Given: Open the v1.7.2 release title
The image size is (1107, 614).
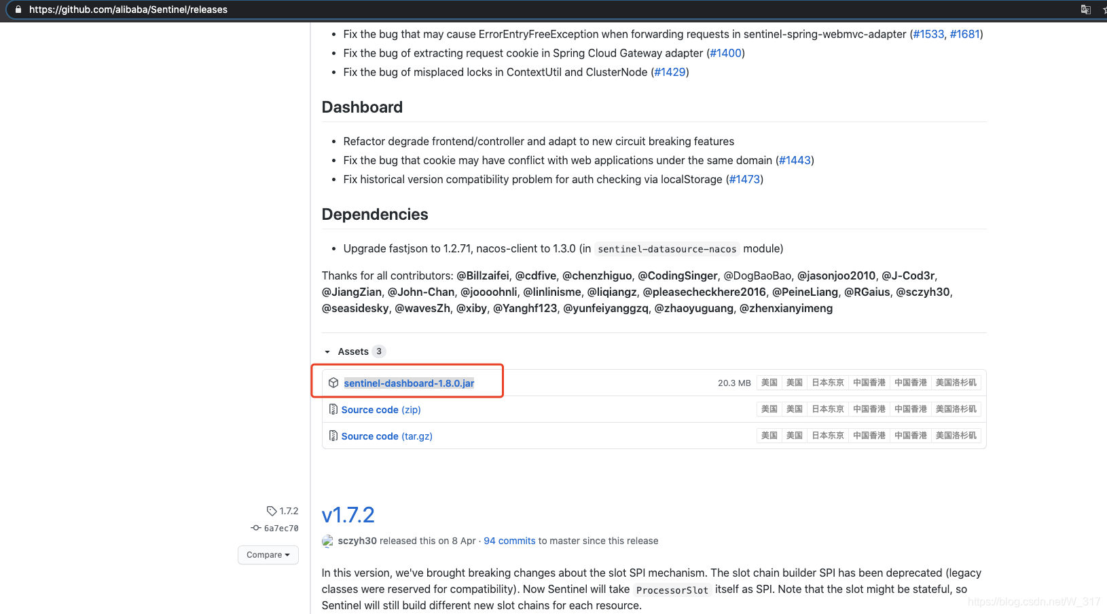Looking at the screenshot, I should (348, 515).
